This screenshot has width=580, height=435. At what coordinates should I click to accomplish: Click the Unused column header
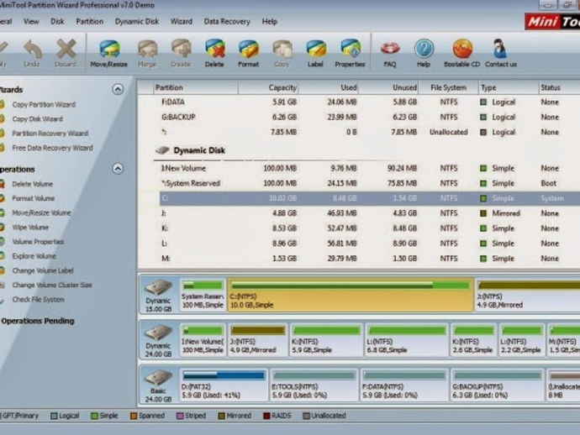click(388, 87)
